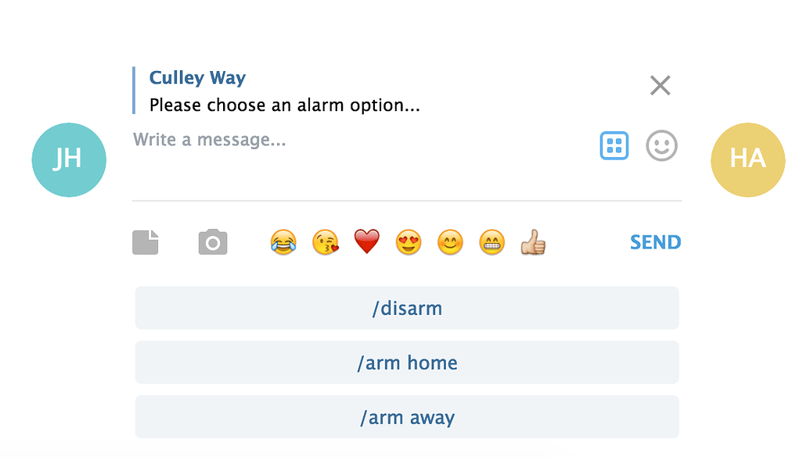
Task: Select the /disarm alarm command
Action: (407, 308)
